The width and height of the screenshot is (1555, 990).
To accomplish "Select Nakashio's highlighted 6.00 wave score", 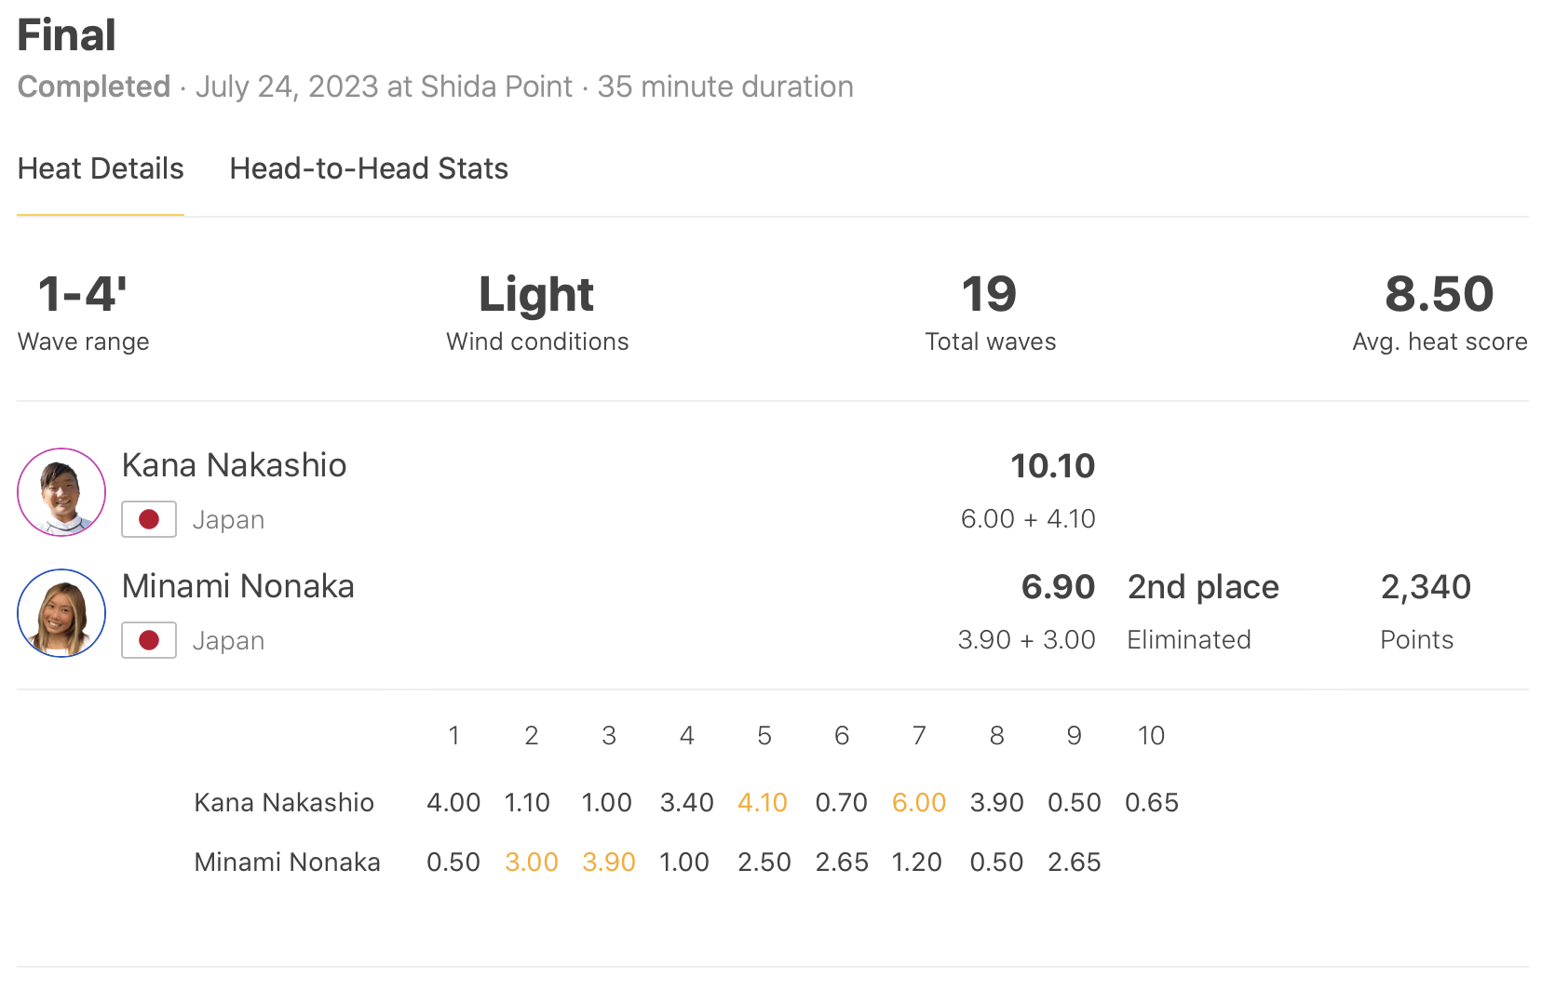I will (x=919, y=802).
